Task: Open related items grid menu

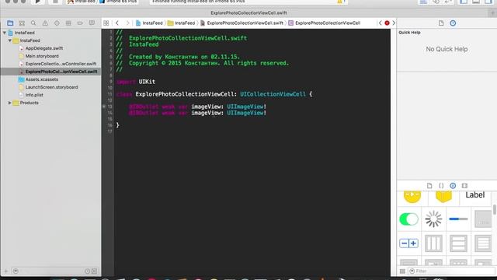Action: click(106, 23)
